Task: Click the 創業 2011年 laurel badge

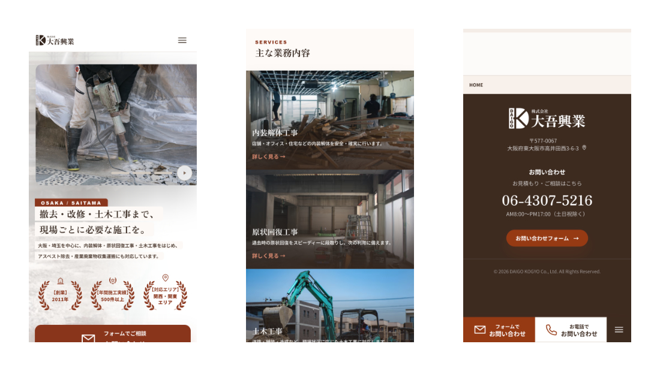Action: 60,294
